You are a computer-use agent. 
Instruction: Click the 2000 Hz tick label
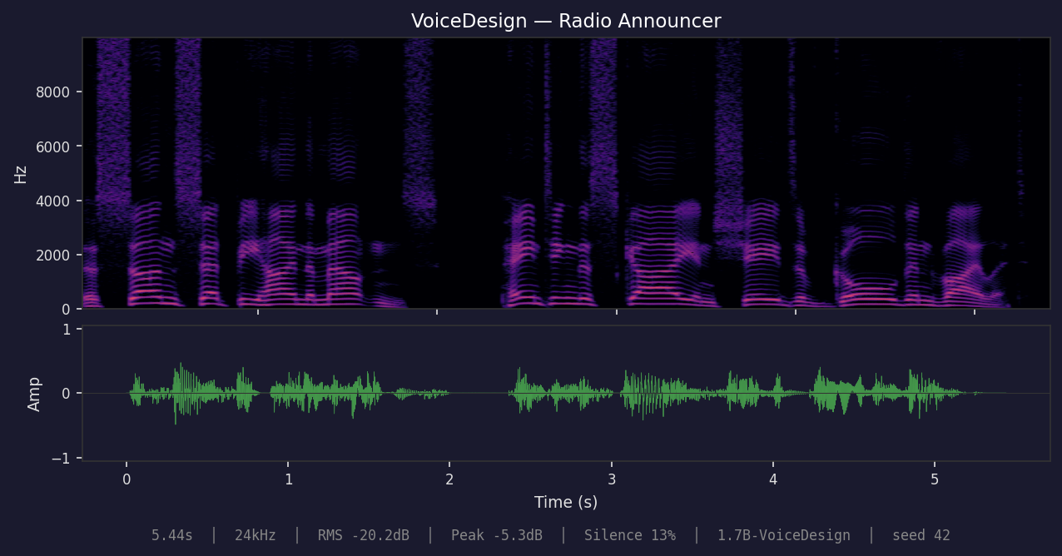tap(52, 255)
